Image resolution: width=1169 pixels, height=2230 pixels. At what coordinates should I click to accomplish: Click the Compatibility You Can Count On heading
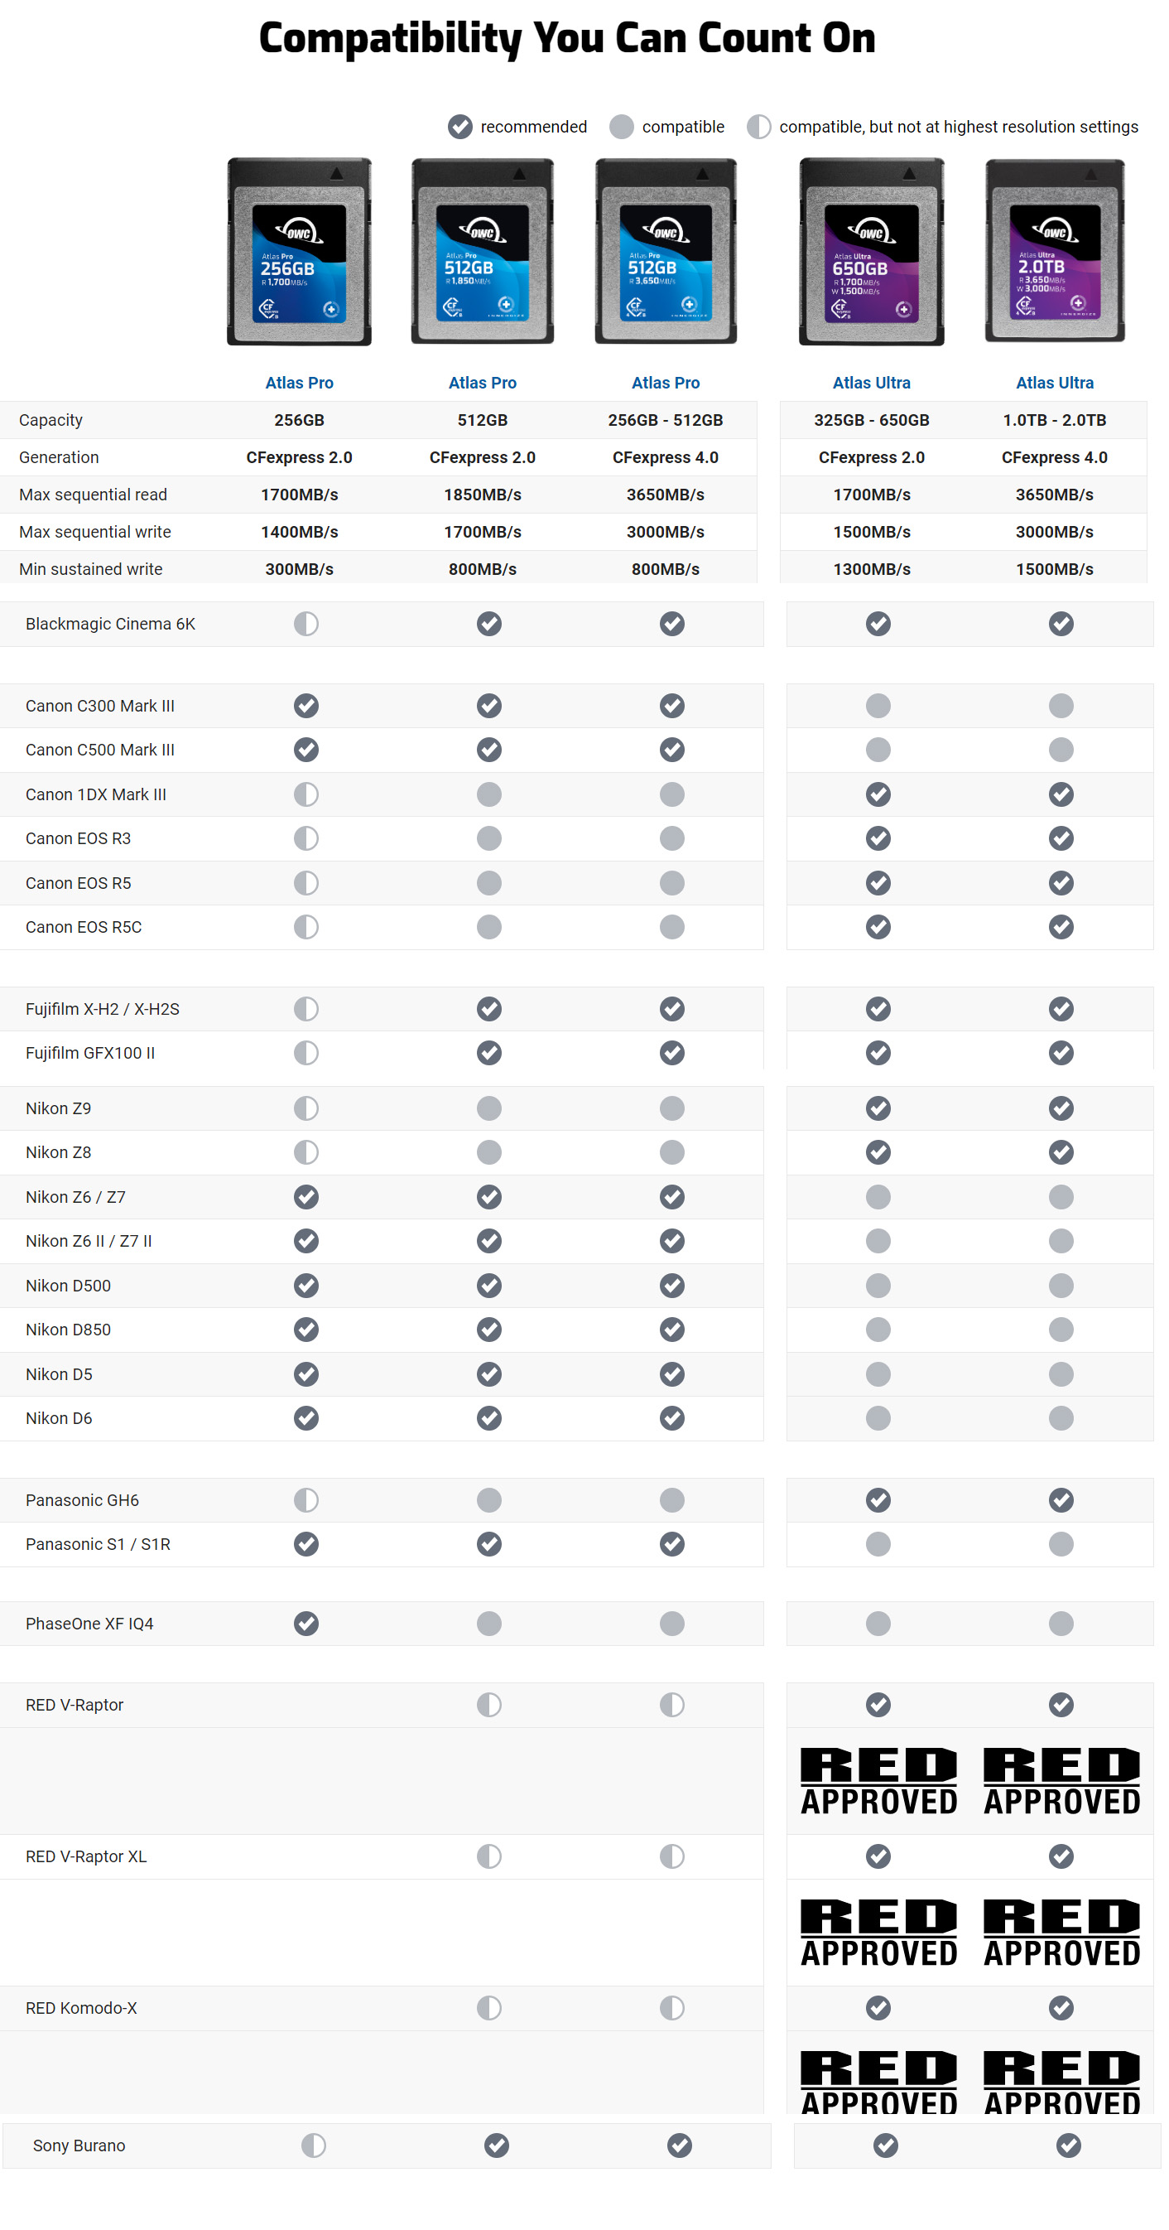(x=567, y=38)
